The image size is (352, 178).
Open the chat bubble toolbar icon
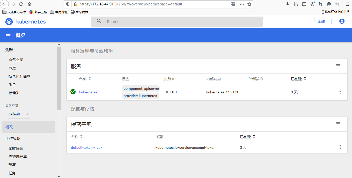[329, 4]
